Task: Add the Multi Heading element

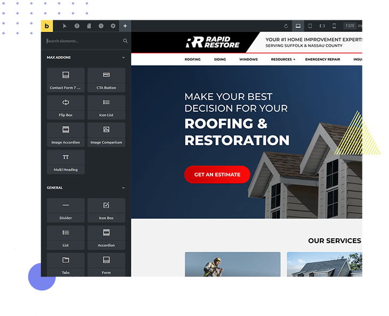Action: point(66,161)
